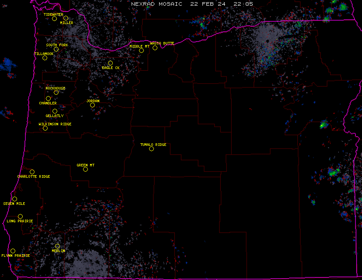The image size is (362, 280).
Task: Click the Merlin station circle marker
Action: 57,246
